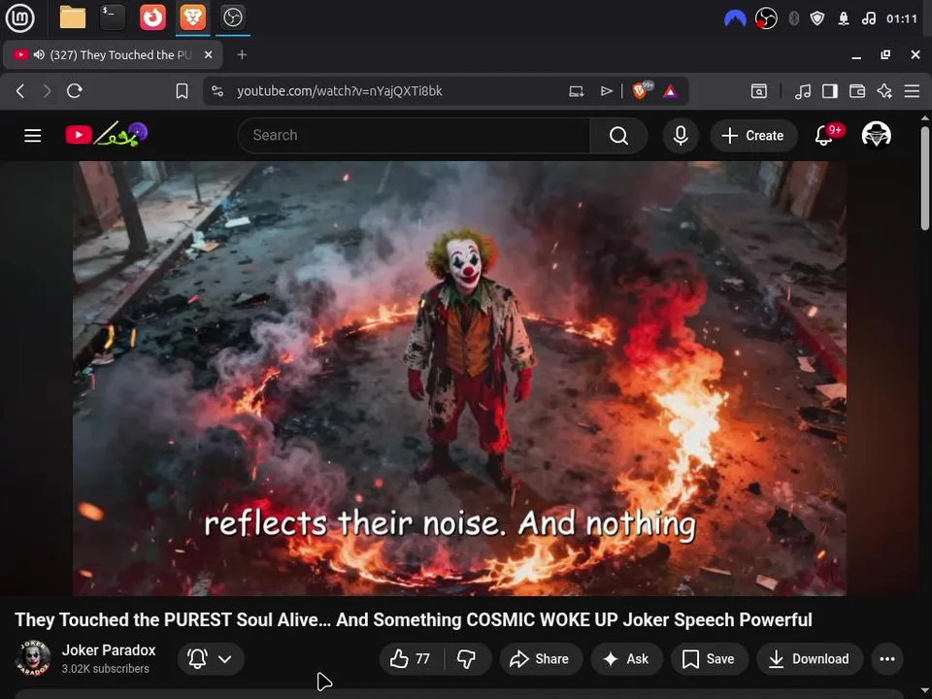Image resolution: width=932 pixels, height=699 pixels.
Task: Install the site as an app
Action: click(x=576, y=91)
